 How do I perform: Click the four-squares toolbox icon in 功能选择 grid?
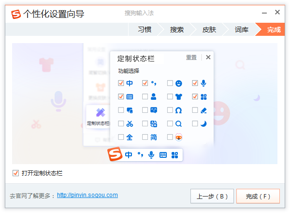click(x=203, y=97)
